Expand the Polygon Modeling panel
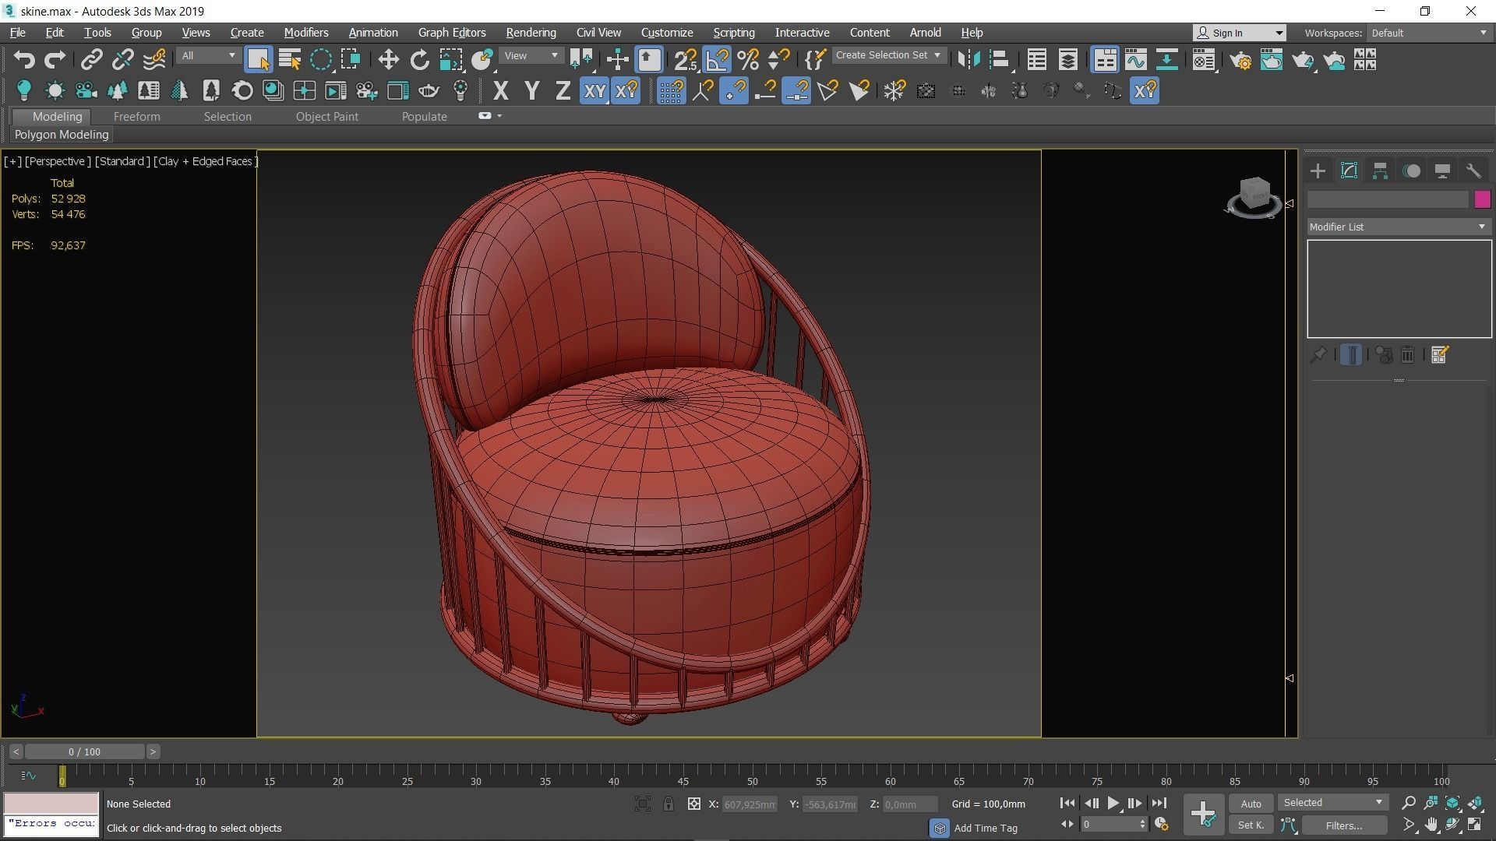The height and width of the screenshot is (841, 1496). (62, 135)
